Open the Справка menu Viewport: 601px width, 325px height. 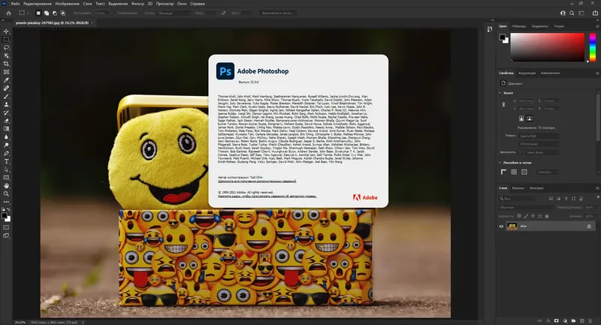coord(198,4)
